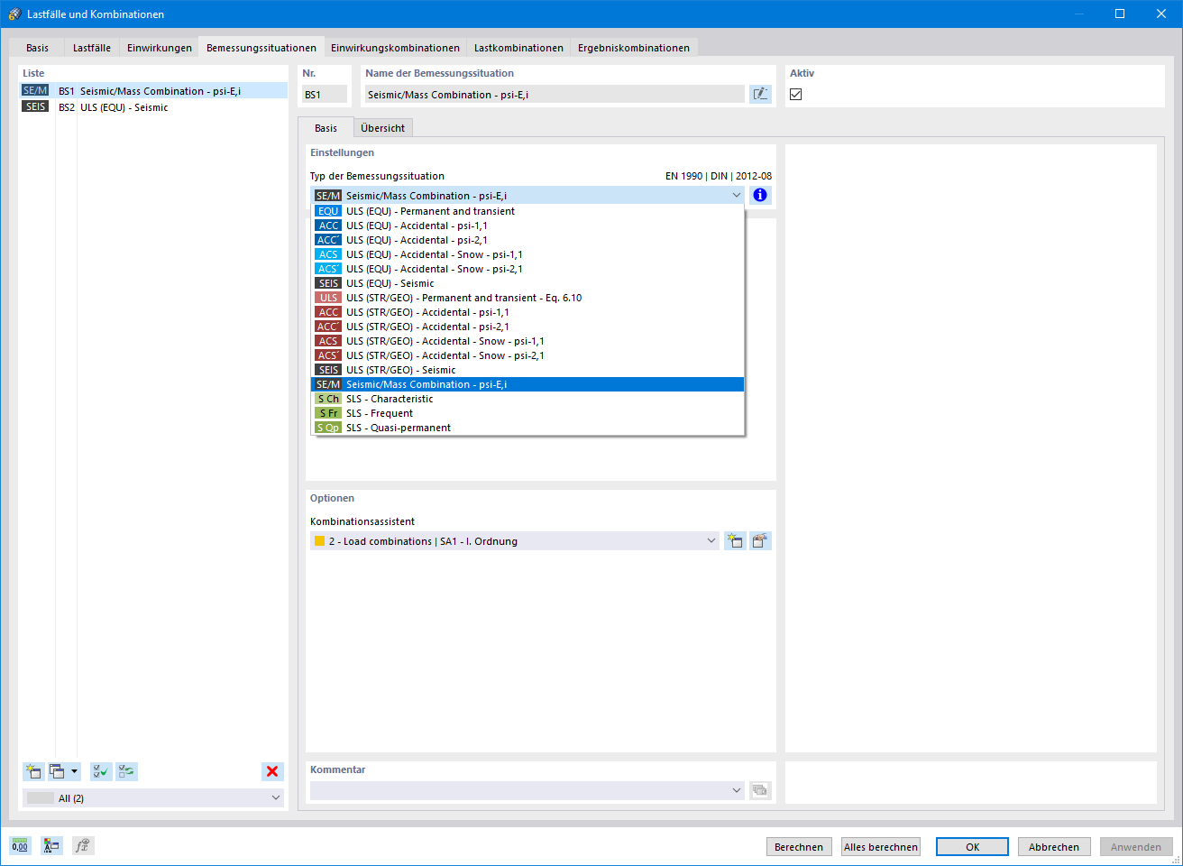Confirm the dialog with OK
This screenshot has height=866, width=1183.
(972, 846)
